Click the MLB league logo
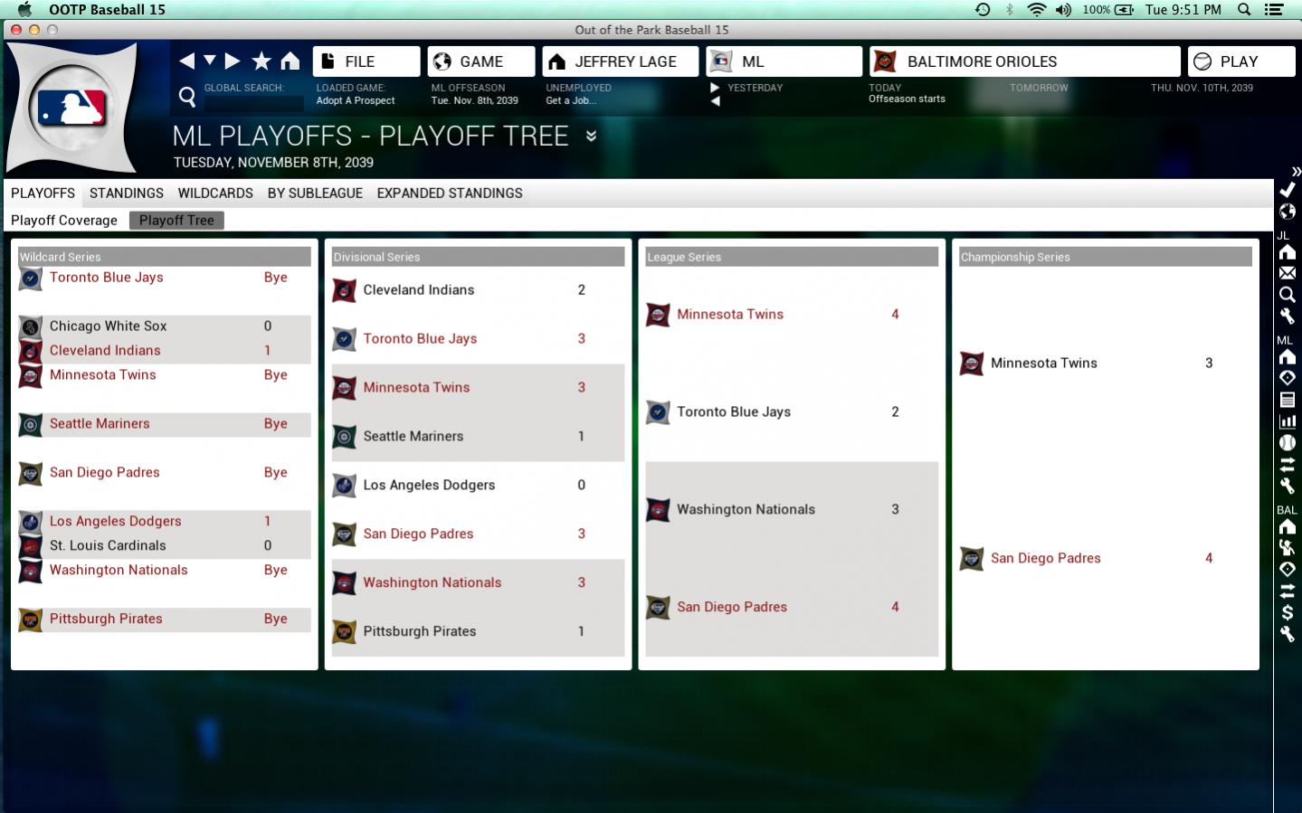Viewport: 1302px width, 813px height. [x=71, y=108]
